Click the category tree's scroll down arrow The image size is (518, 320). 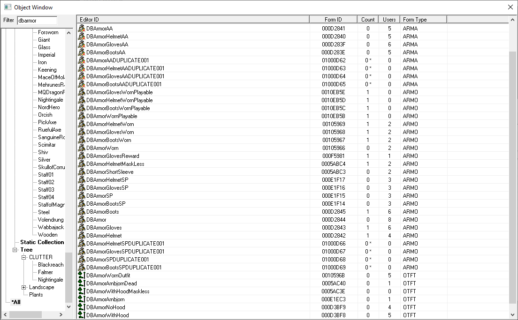click(x=69, y=307)
